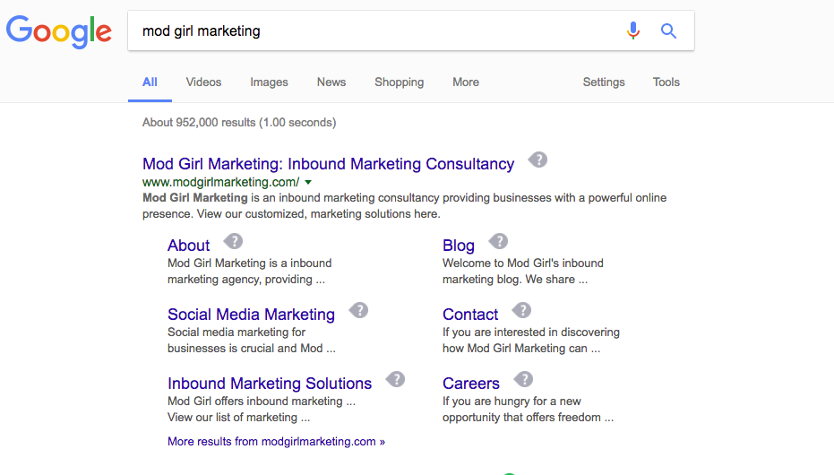Open search Tools options
The image size is (834, 475).
click(x=666, y=82)
